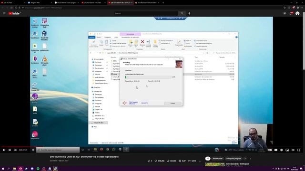
Task: Open the Create video camera icon
Action: point(285,13)
